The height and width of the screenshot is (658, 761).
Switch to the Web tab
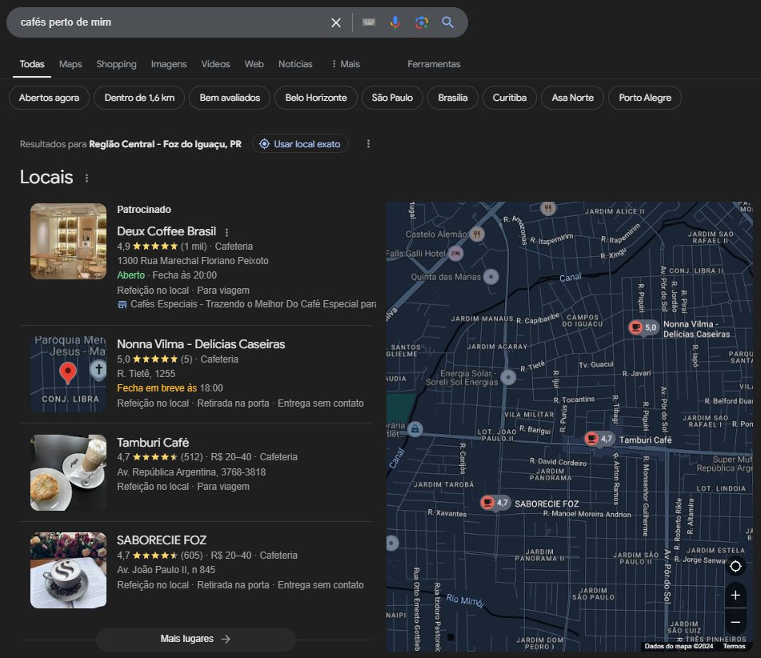[x=254, y=64]
